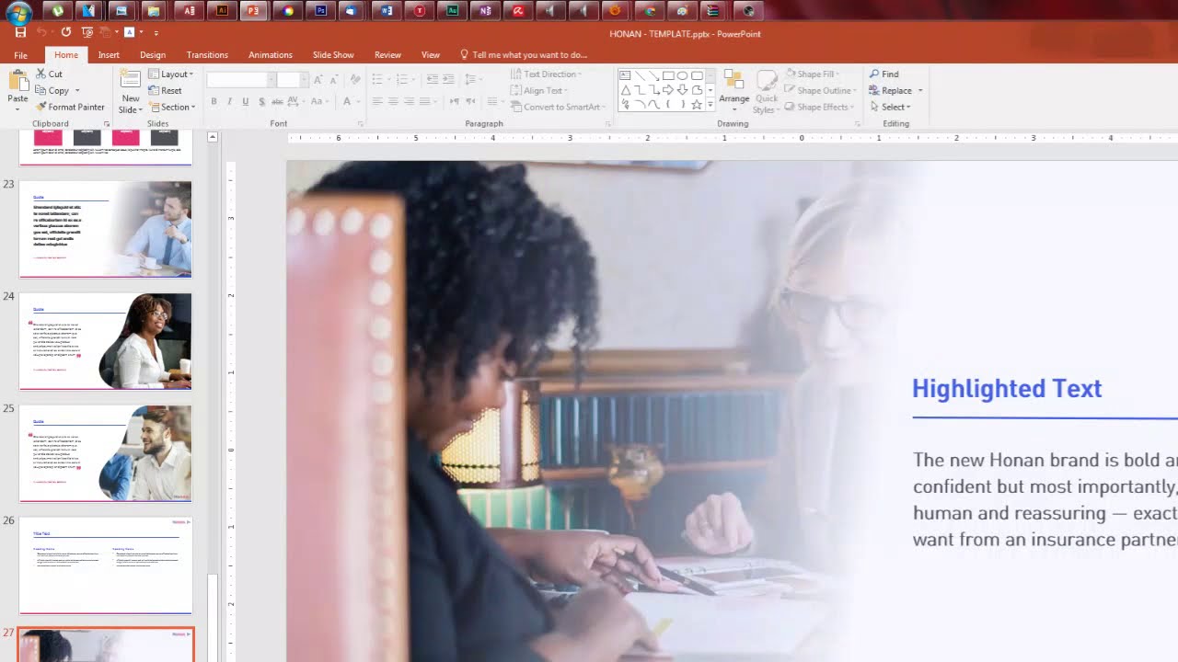Open Find in the Editing group

tap(883, 74)
